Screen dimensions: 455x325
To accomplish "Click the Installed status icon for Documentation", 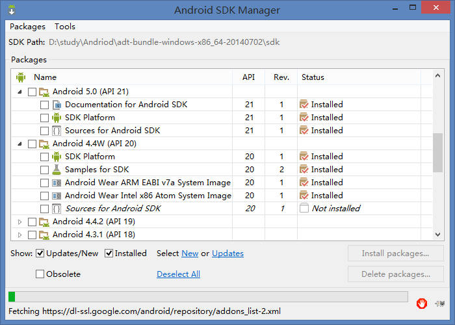I will tap(304, 104).
